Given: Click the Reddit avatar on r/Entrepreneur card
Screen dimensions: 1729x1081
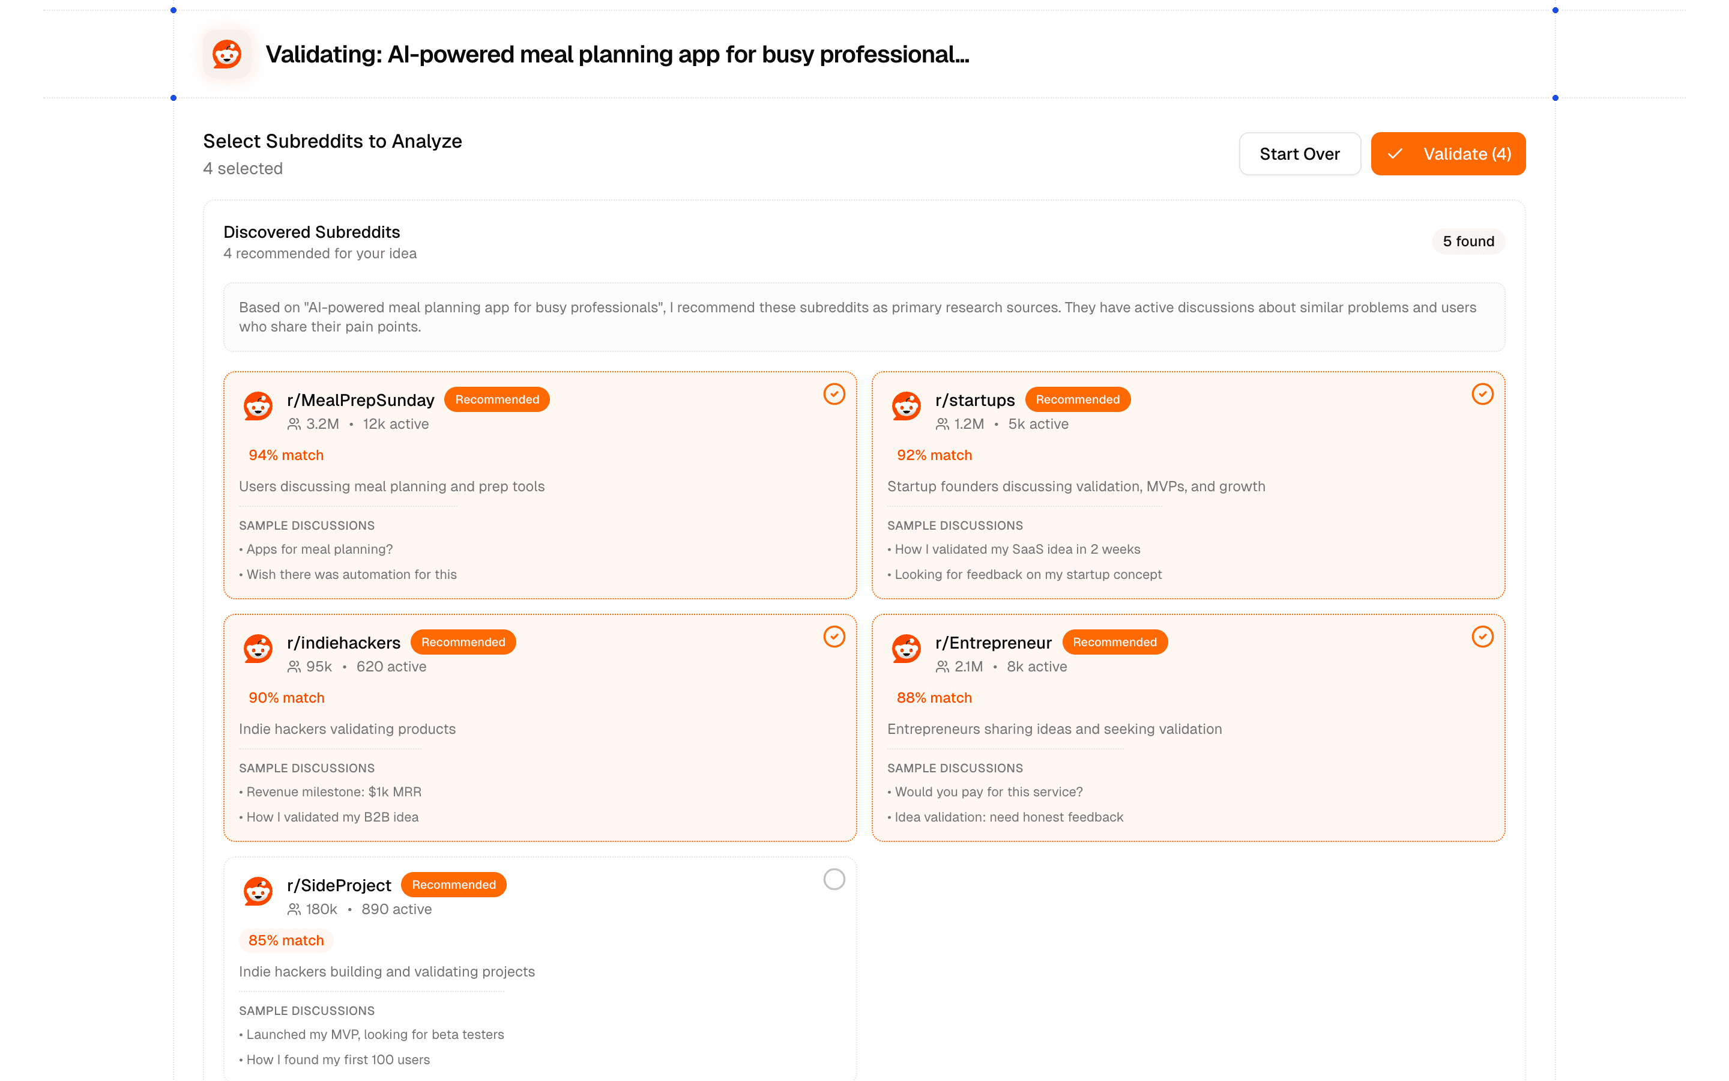Looking at the screenshot, I should [906, 649].
